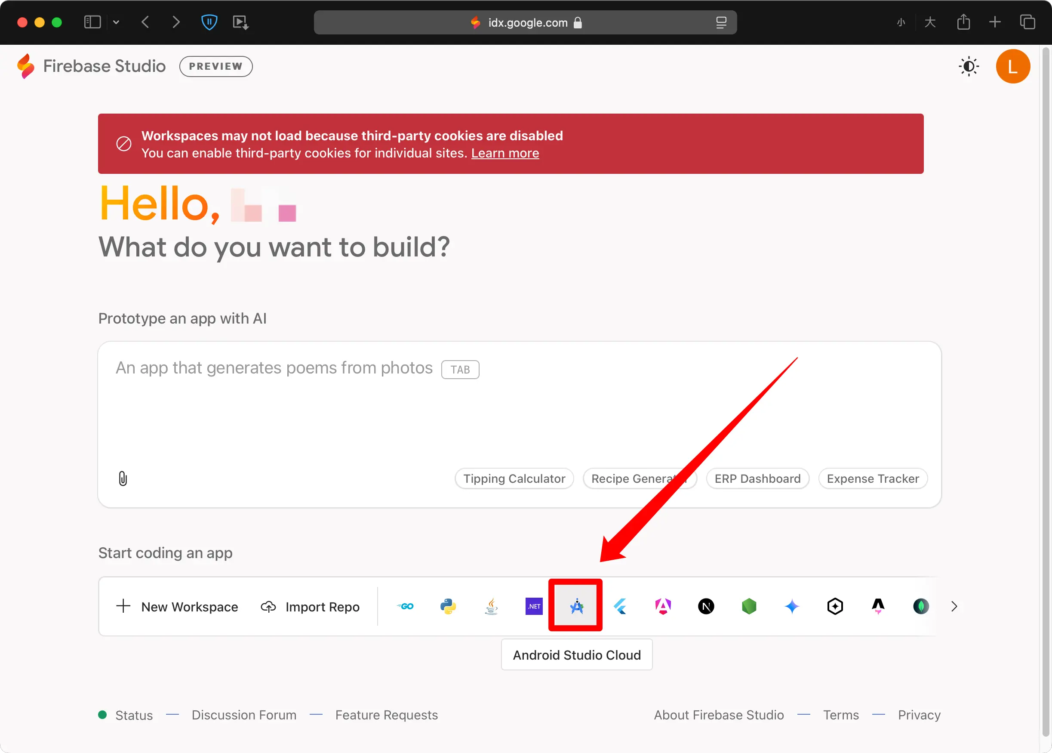Open the Discussion Forum link

coord(244,715)
